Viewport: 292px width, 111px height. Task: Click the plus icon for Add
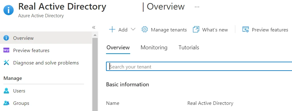[112, 30]
